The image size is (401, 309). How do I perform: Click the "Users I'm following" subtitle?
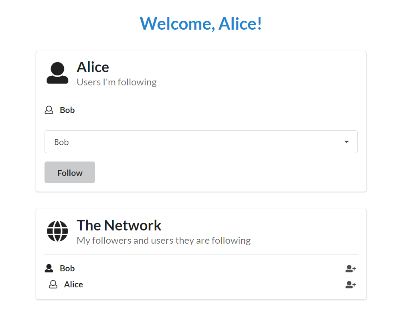[x=116, y=82]
